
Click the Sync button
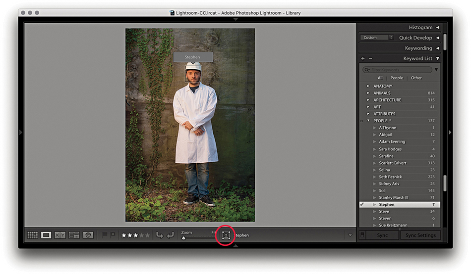(x=382, y=235)
